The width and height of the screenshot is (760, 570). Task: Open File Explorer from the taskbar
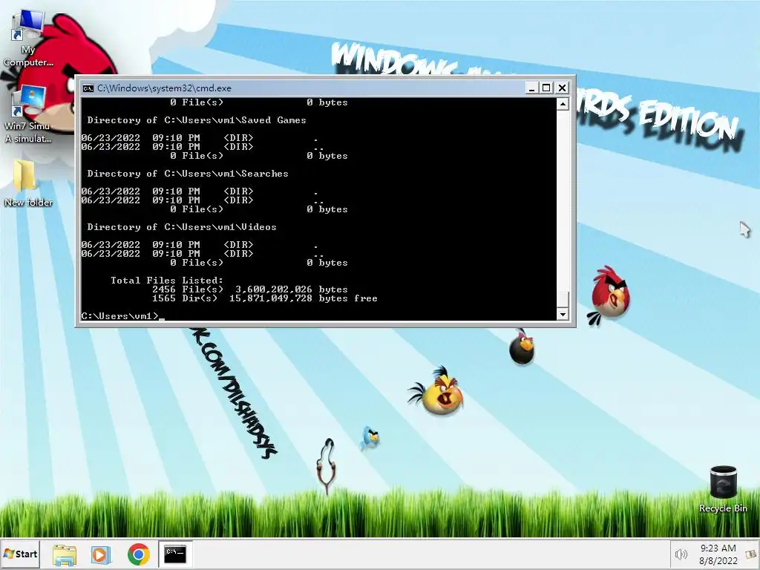[65, 554]
